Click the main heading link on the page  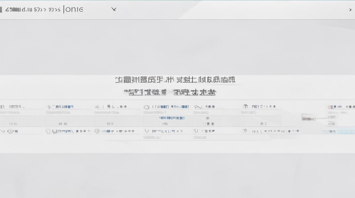pos(175,79)
